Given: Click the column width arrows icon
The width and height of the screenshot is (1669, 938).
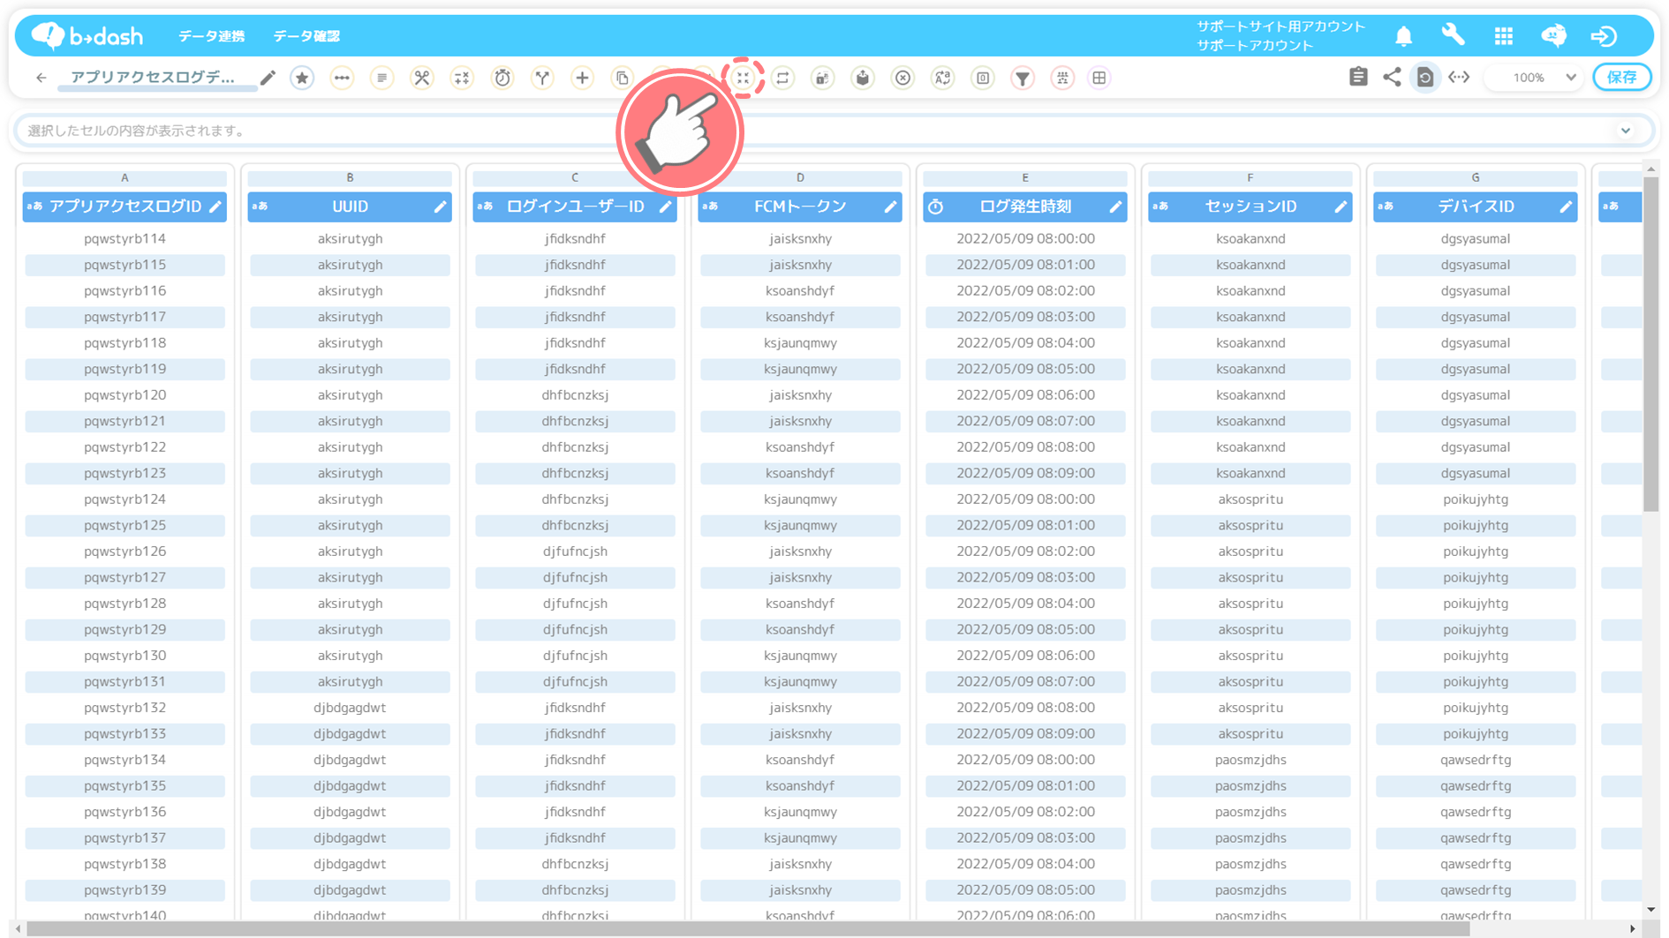Looking at the screenshot, I should point(1459,78).
